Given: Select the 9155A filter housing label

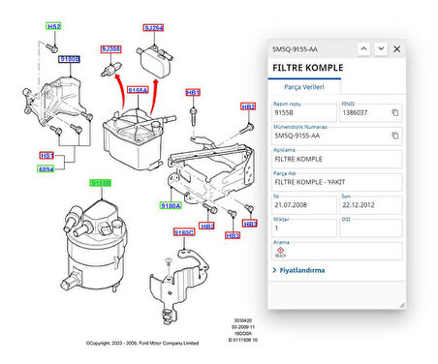Looking at the screenshot, I should pos(138,90).
